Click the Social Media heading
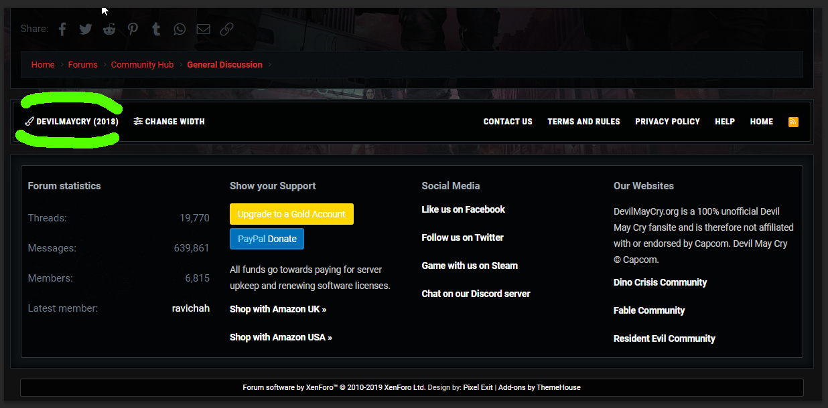This screenshot has height=408, width=828. [451, 186]
